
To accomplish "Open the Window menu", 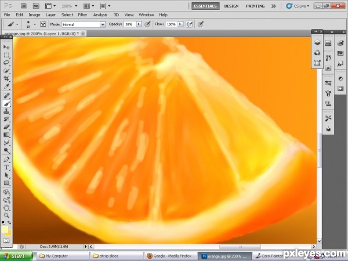I will (x=146, y=14).
